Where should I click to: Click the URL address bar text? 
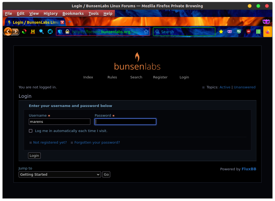(106, 32)
